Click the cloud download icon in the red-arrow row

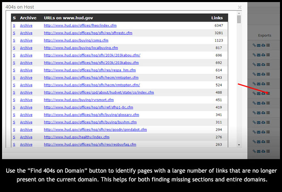(x=263, y=94)
